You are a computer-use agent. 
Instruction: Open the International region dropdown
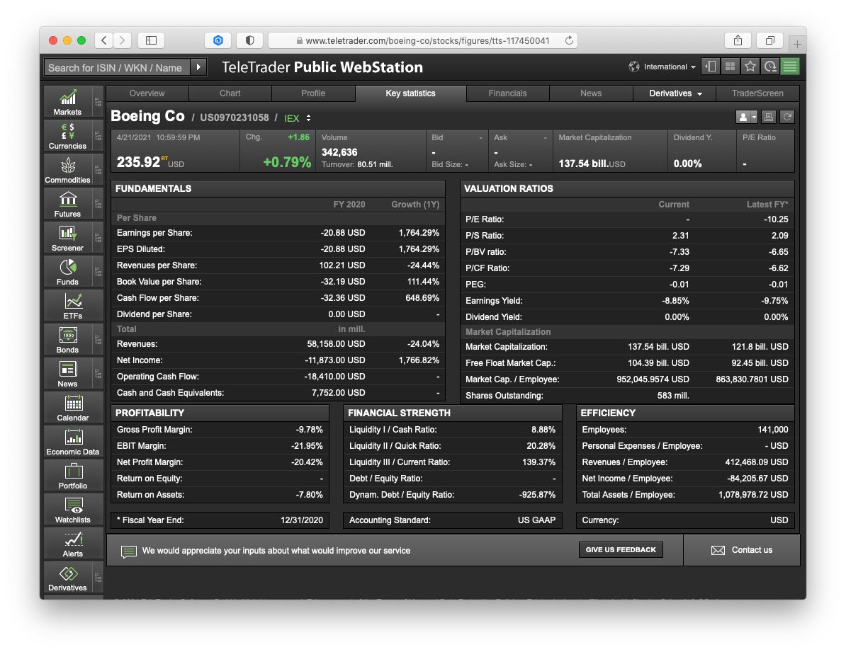pyautogui.click(x=662, y=67)
